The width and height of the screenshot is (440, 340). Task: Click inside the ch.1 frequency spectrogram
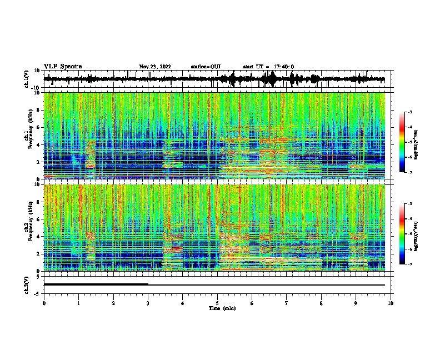[x=214, y=136]
